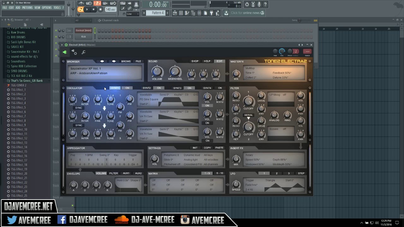
Task: Select the SYNT1 tab
Action: pyautogui.click(x=115, y=88)
